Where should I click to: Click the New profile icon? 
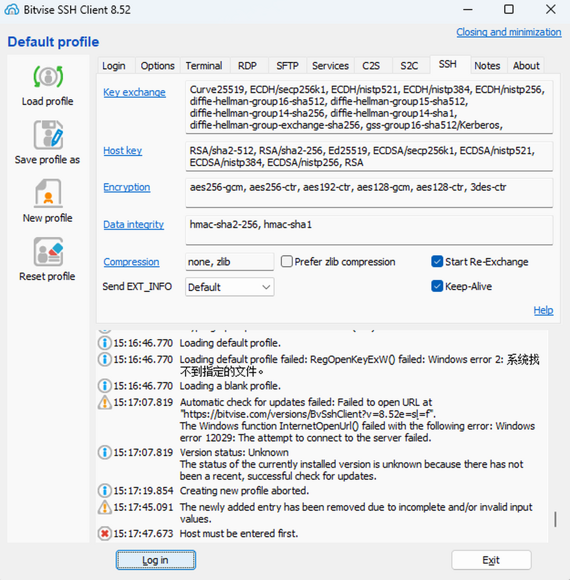[48, 193]
